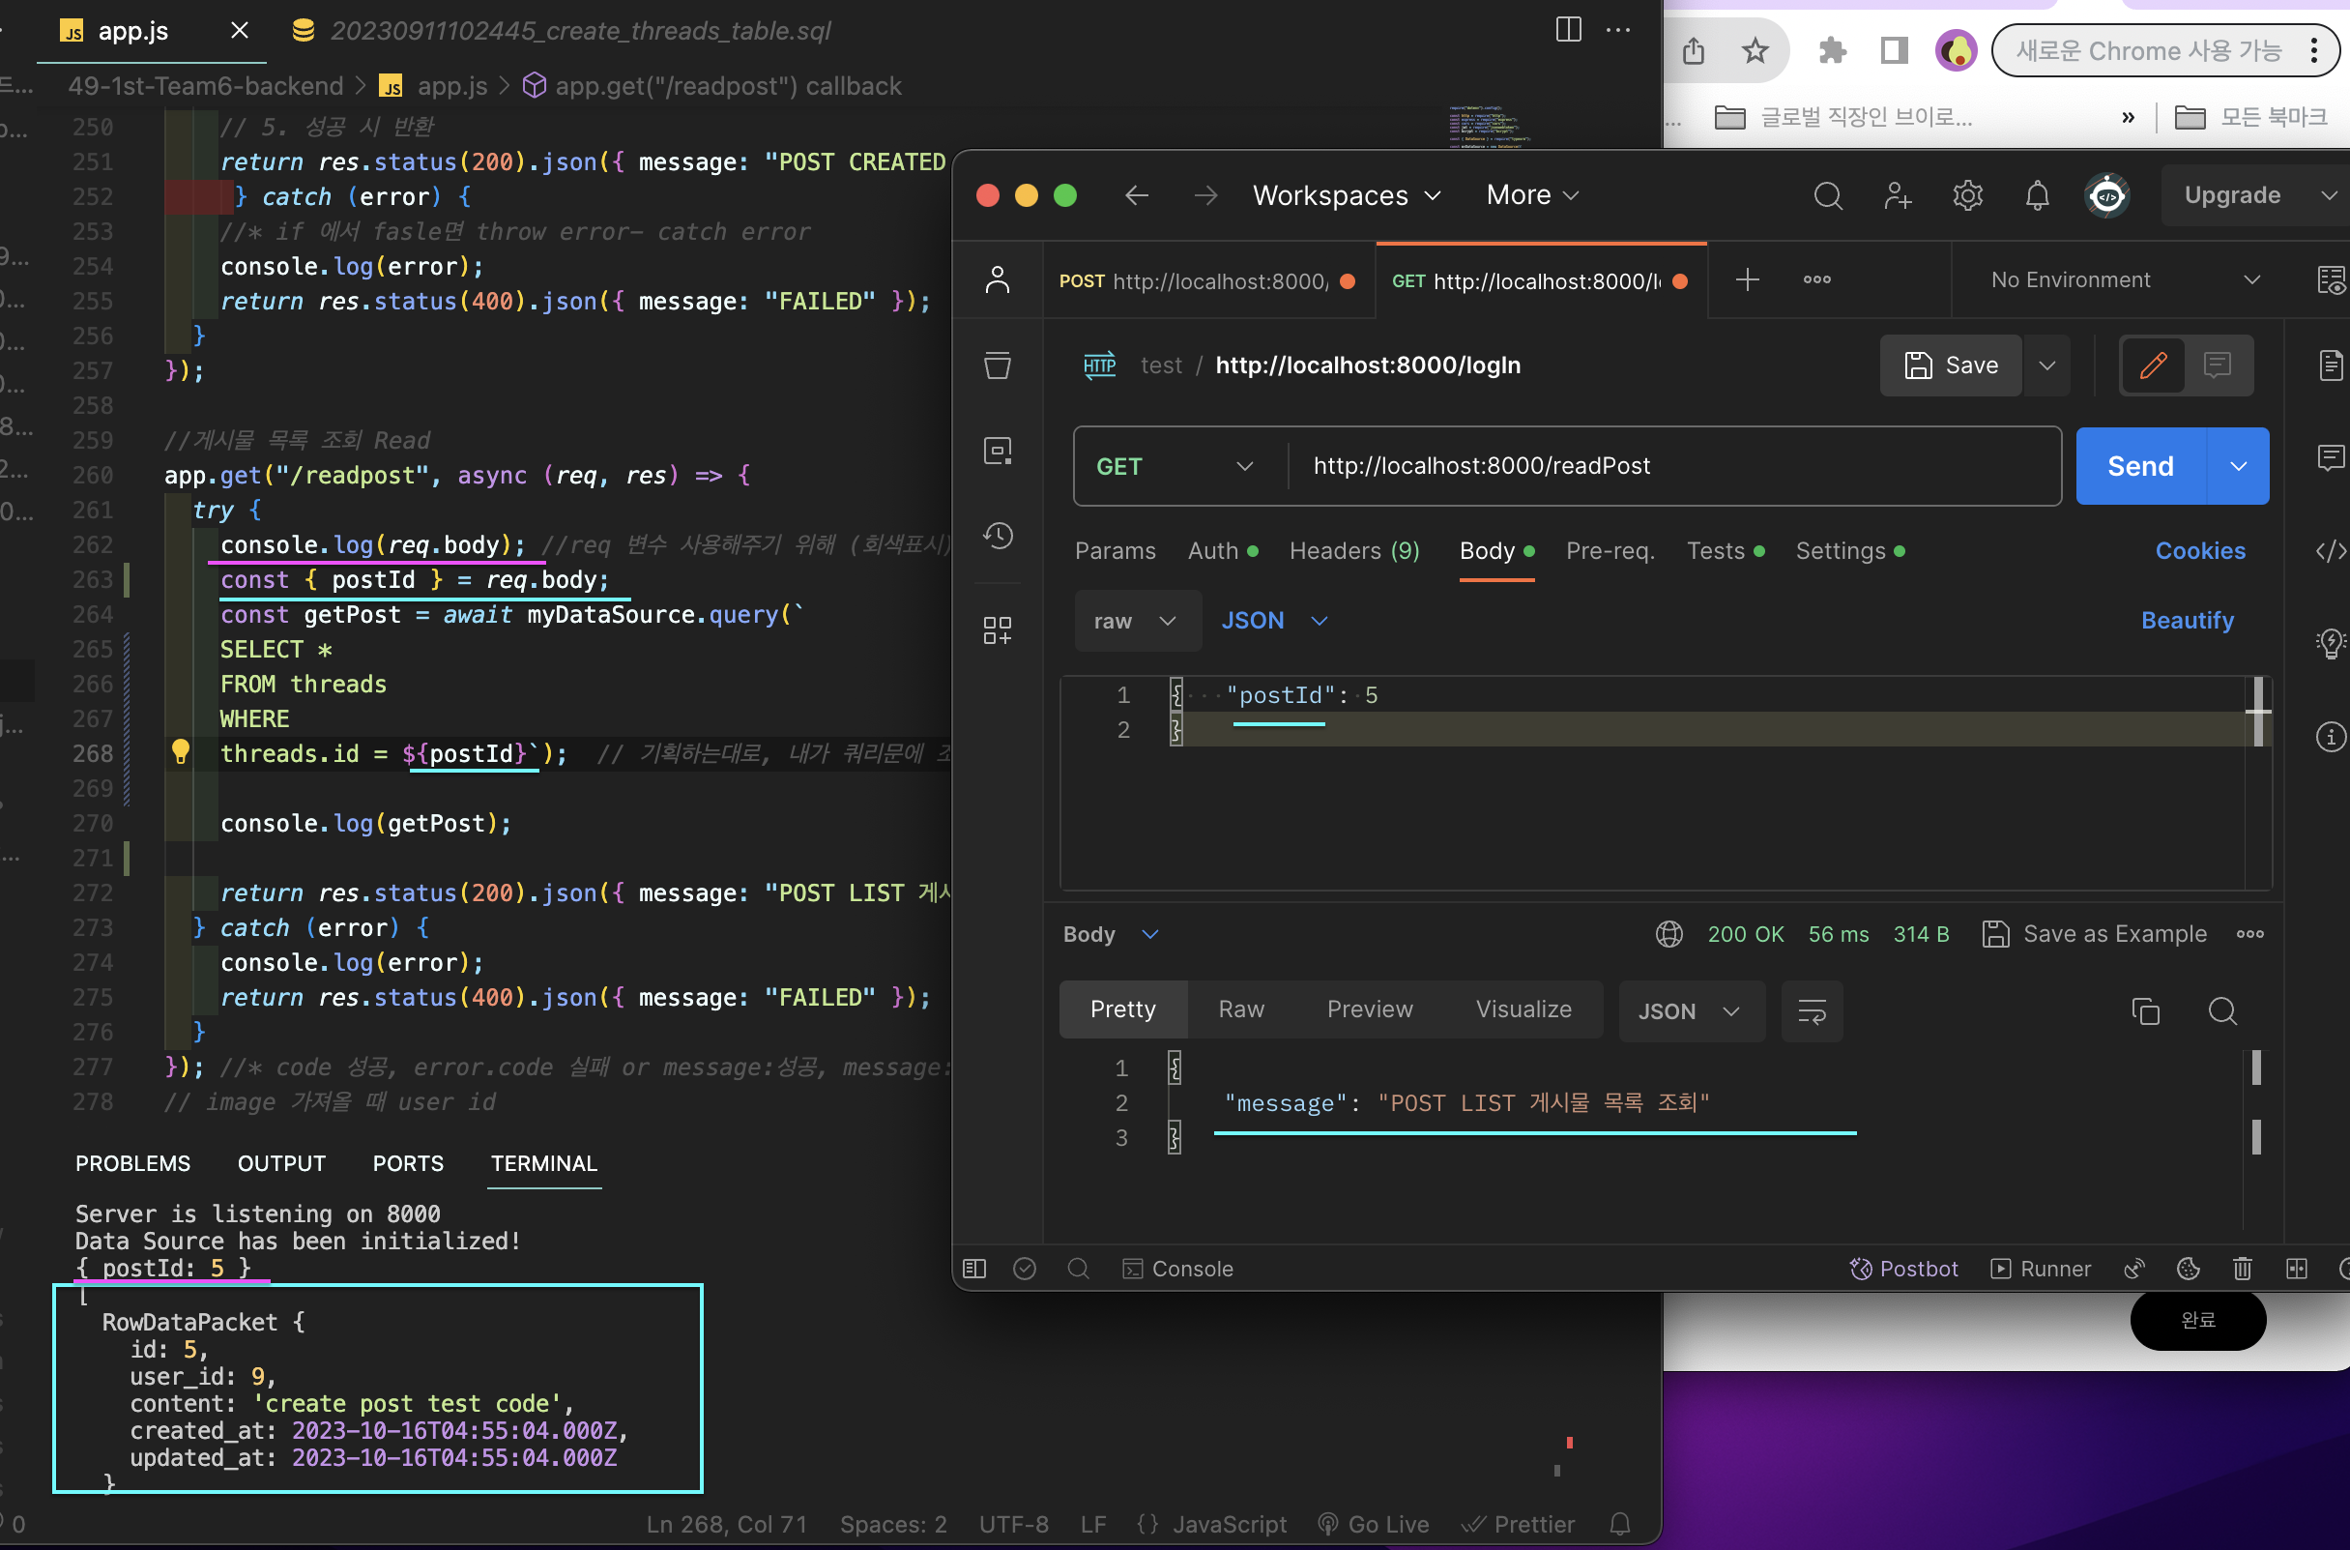Copy response body using copy icon
This screenshot has width=2350, height=1550.
click(x=2144, y=1010)
